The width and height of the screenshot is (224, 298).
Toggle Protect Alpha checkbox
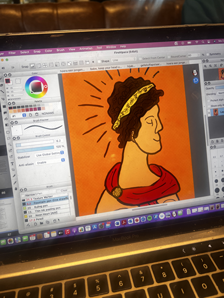pos(208,101)
